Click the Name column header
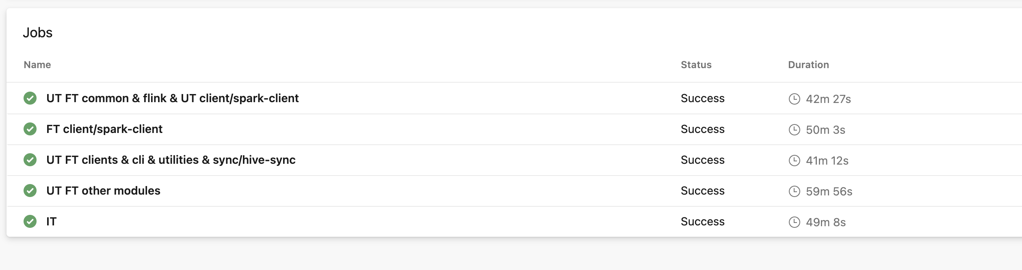Screen dimensions: 1022x270 tap(37, 65)
